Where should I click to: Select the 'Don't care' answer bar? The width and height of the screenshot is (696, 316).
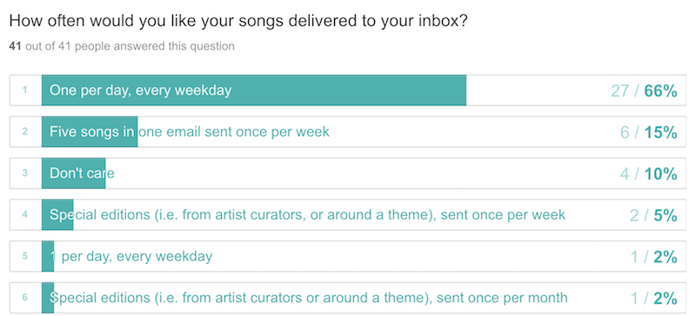pos(74,173)
